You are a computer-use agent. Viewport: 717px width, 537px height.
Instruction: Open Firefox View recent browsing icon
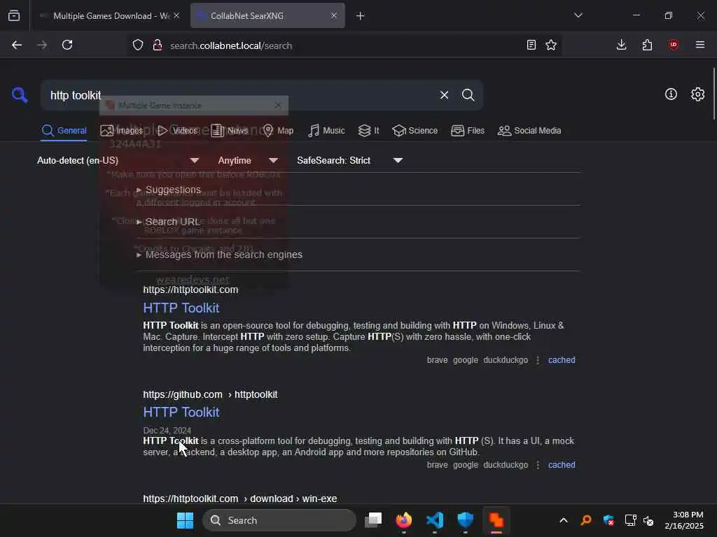tap(14, 15)
